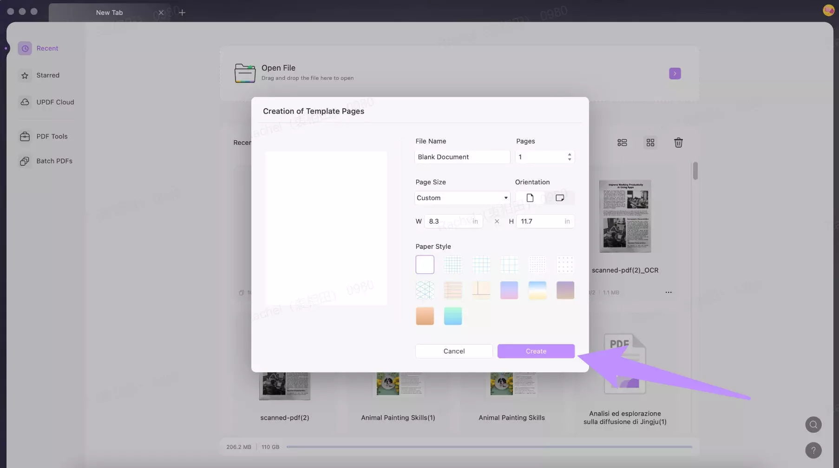The image size is (839, 468).
Task: Decrease the Pages count with down arrow
Action: point(570,160)
